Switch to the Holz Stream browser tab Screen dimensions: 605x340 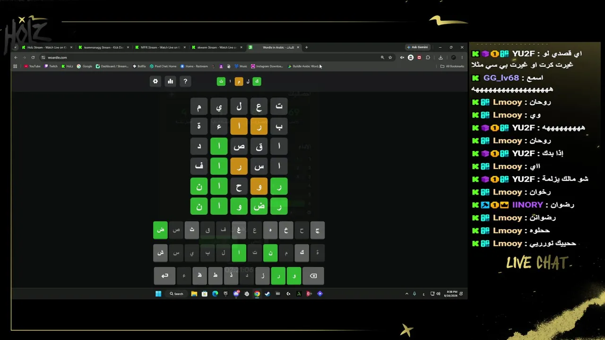(46, 47)
